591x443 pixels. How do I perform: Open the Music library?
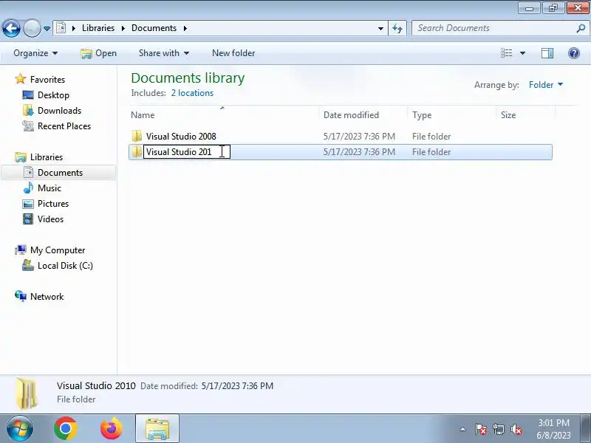49,188
